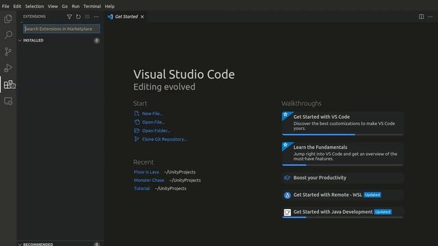438x246 pixels.
Task: Open the Selection menu
Action: point(34,6)
